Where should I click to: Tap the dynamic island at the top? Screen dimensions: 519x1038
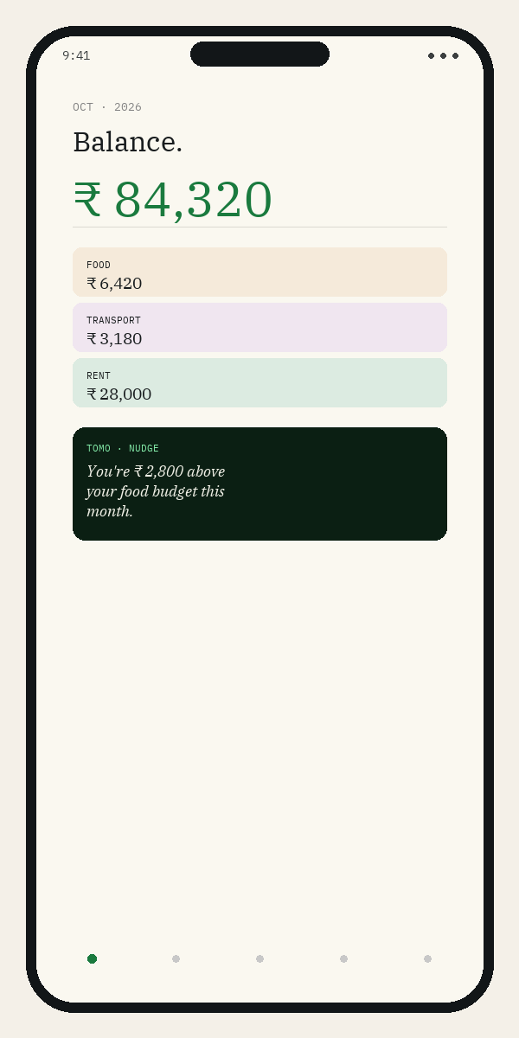pyautogui.click(x=259, y=54)
